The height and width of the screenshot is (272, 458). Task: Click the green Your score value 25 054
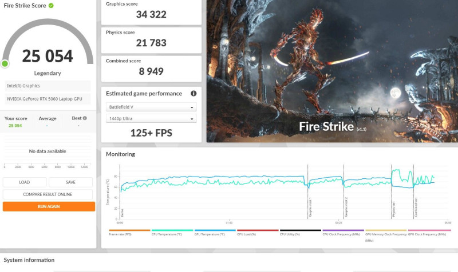(x=15, y=126)
